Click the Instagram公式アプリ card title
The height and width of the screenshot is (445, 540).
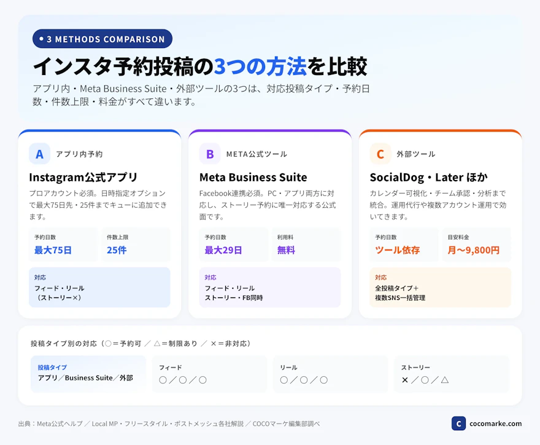[83, 177]
